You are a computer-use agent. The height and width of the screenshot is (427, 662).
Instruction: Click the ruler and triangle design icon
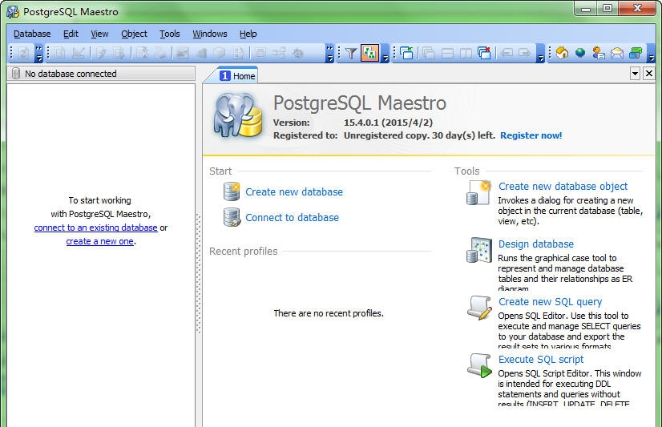pos(78,53)
